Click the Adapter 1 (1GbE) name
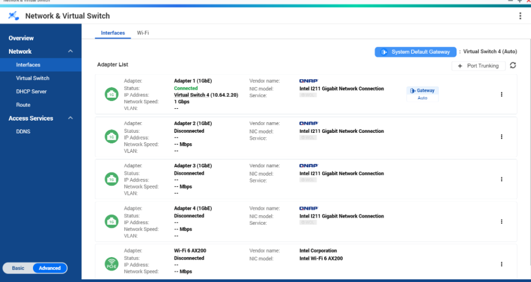Viewport: 531px width, 282px height. coord(193,81)
